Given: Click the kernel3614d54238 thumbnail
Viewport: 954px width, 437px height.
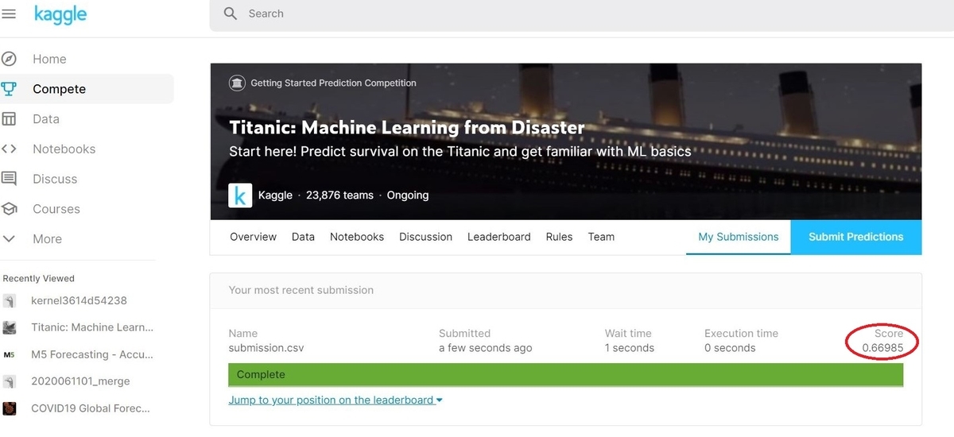Looking at the screenshot, I should coord(10,301).
